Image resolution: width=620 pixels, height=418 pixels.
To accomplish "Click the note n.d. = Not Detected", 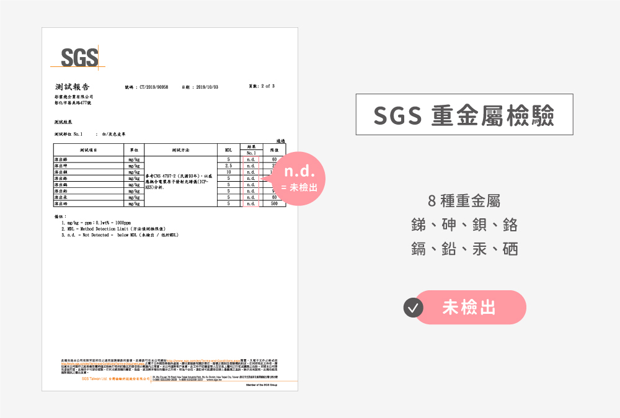I will (120, 235).
